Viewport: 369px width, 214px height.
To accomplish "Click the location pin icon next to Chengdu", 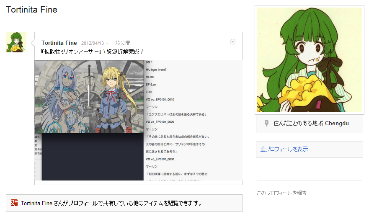I will pyautogui.click(x=266, y=124).
